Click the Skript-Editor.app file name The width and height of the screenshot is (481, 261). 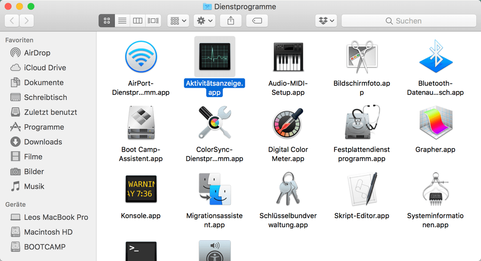(362, 216)
